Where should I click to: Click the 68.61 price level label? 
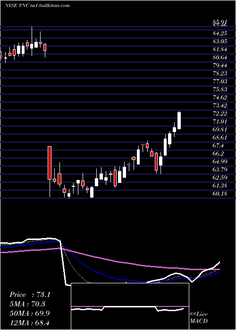(220, 138)
